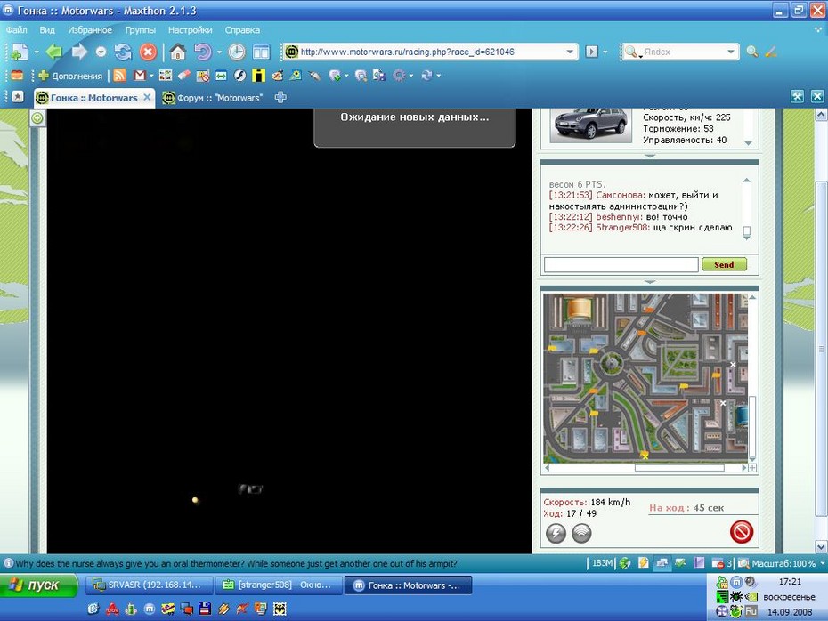Click the gray signal waves button in race panel
Screen dimensions: 828x621
click(x=581, y=533)
